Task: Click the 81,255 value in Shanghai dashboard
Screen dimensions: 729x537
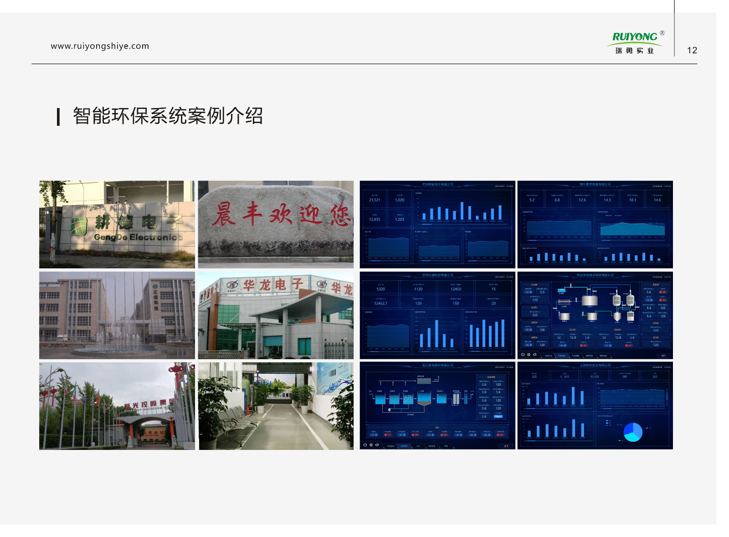Action: point(595,377)
